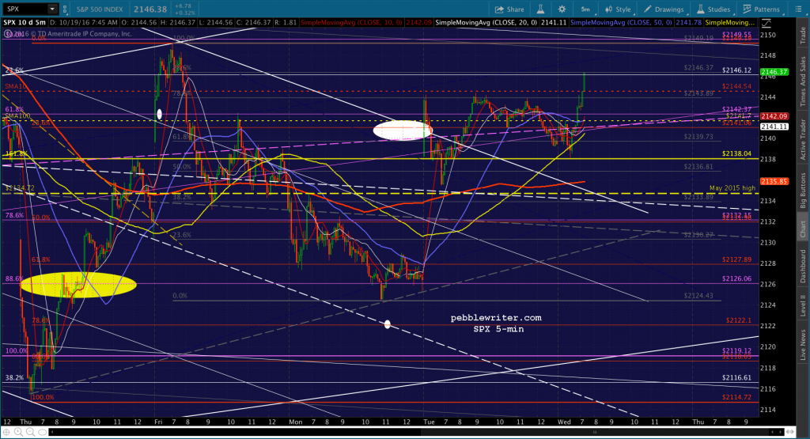The height and width of the screenshot is (439, 810).
Task: Click the horizontal scrollbar left arrow
Action: point(52,432)
